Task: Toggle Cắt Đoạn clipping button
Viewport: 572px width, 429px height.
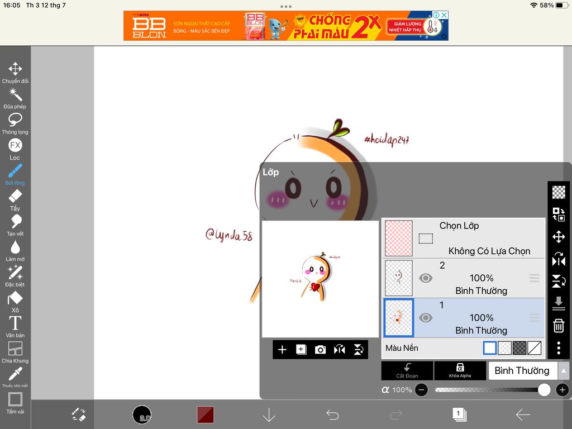Action: point(407,371)
